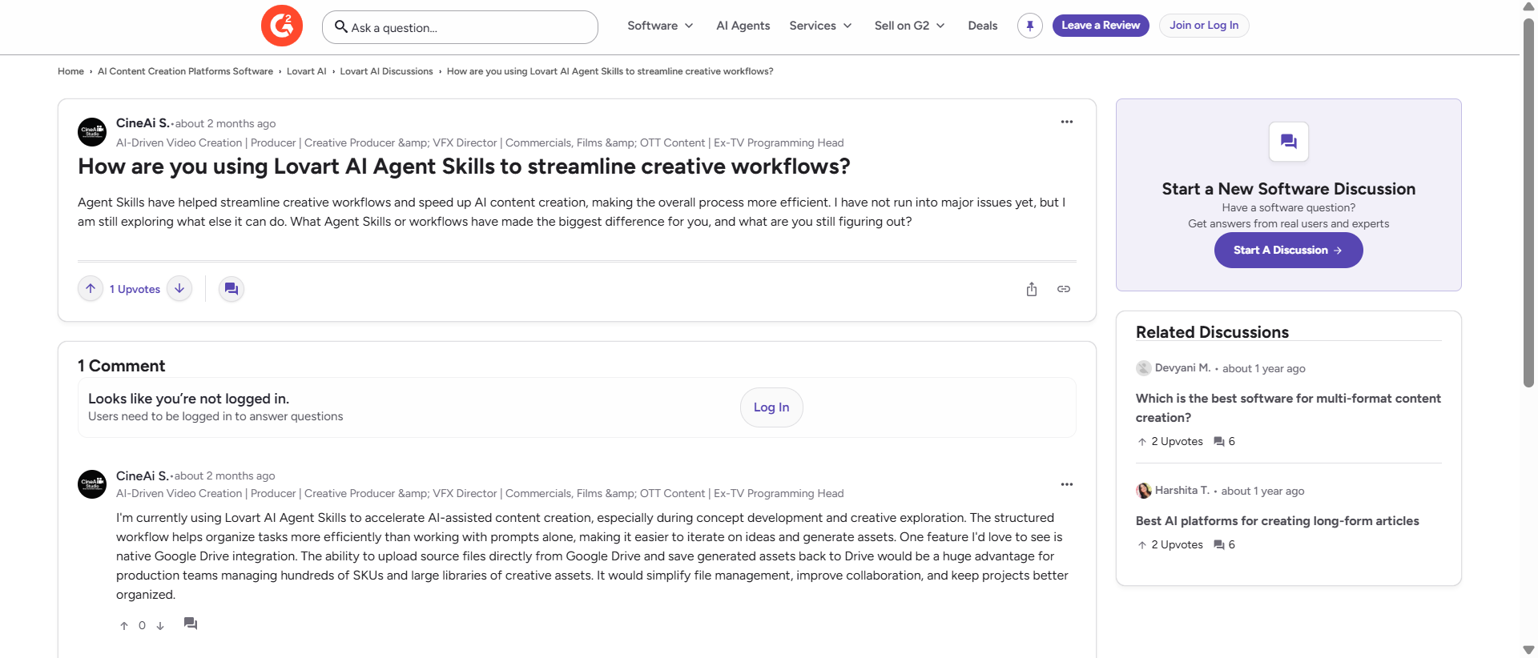Go to the Home breadcrumb
The image size is (1538, 658).
point(70,71)
